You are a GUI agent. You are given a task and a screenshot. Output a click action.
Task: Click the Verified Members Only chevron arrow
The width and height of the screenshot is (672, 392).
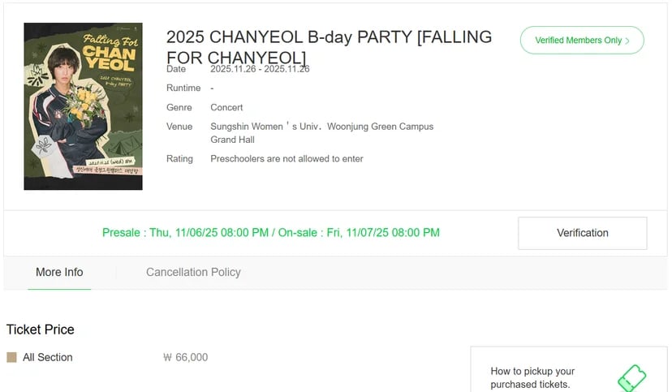[x=627, y=41]
